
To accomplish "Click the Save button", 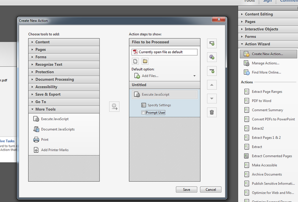I will pos(187,190).
